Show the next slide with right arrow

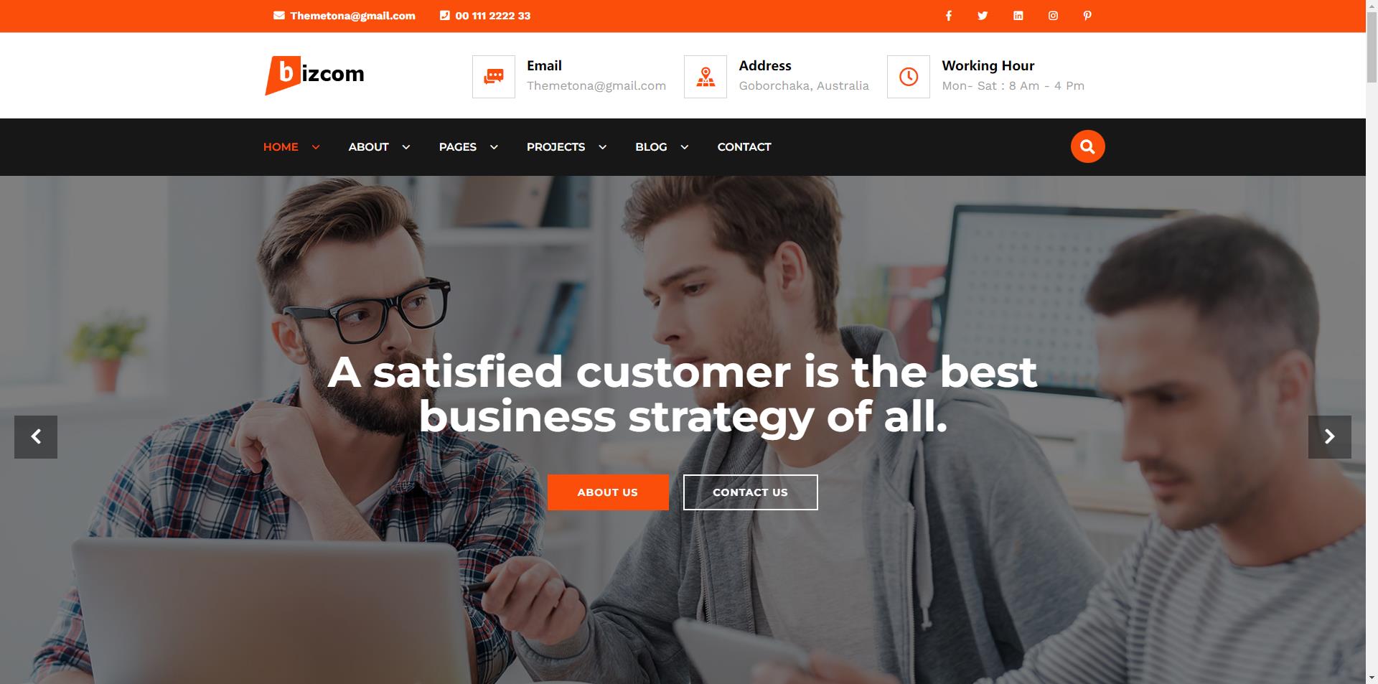click(x=1329, y=437)
